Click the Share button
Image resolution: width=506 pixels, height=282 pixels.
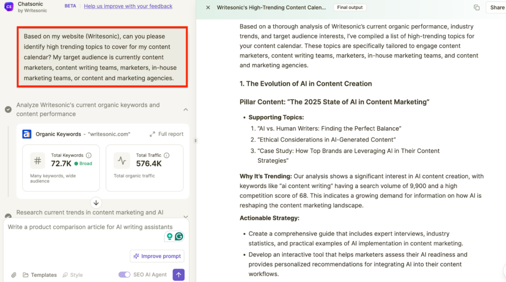click(x=497, y=7)
